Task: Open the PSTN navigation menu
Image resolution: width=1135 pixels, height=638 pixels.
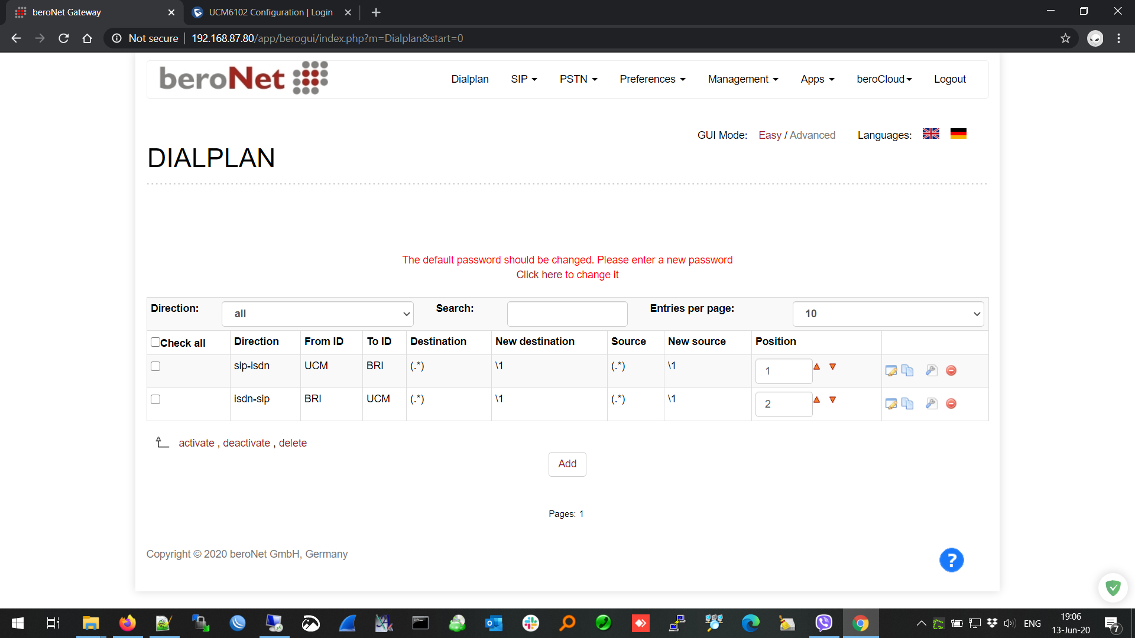Action: tap(578, 79)
